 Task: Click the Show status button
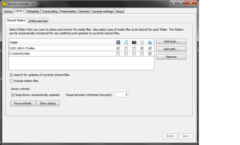pyautogui.click(x=48, y=103)
